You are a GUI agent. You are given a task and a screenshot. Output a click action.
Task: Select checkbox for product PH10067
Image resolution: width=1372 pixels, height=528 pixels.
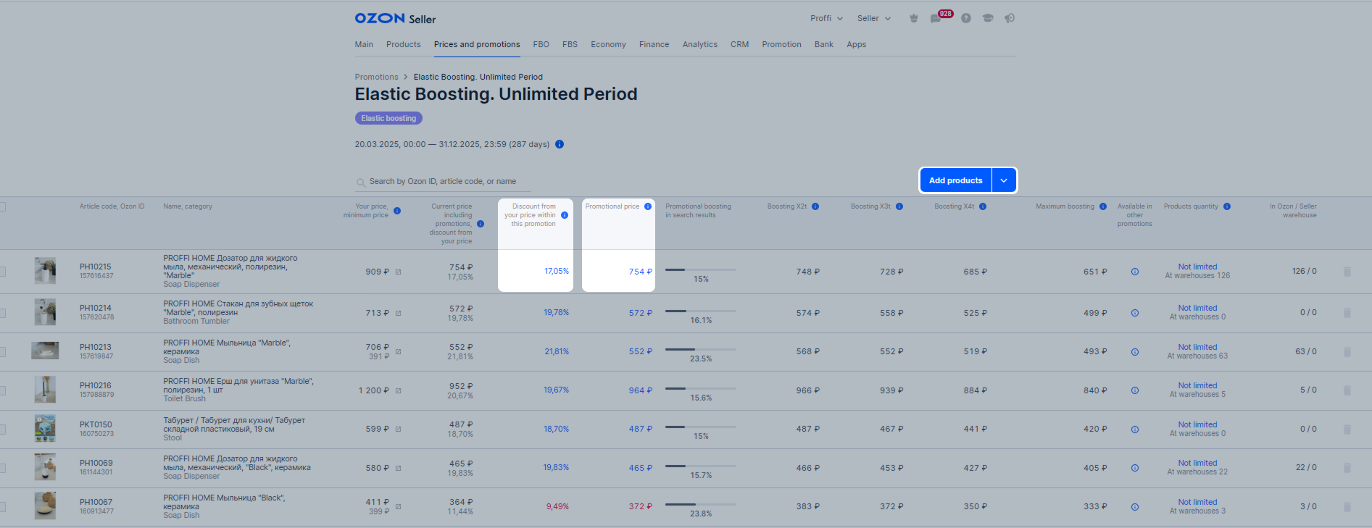[x=2, y=507]
